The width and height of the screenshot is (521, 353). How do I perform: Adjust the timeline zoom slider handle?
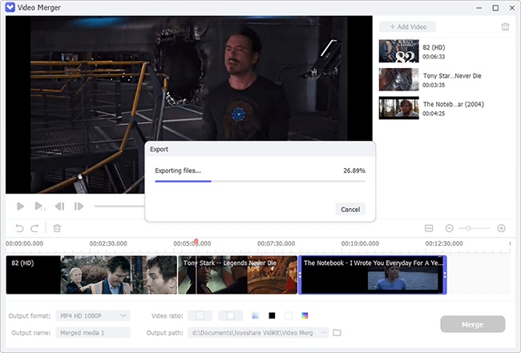pyautogui.click(x=468, y=228)
